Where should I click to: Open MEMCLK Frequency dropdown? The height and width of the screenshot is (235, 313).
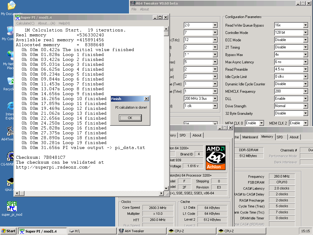[x=305, y=91]
